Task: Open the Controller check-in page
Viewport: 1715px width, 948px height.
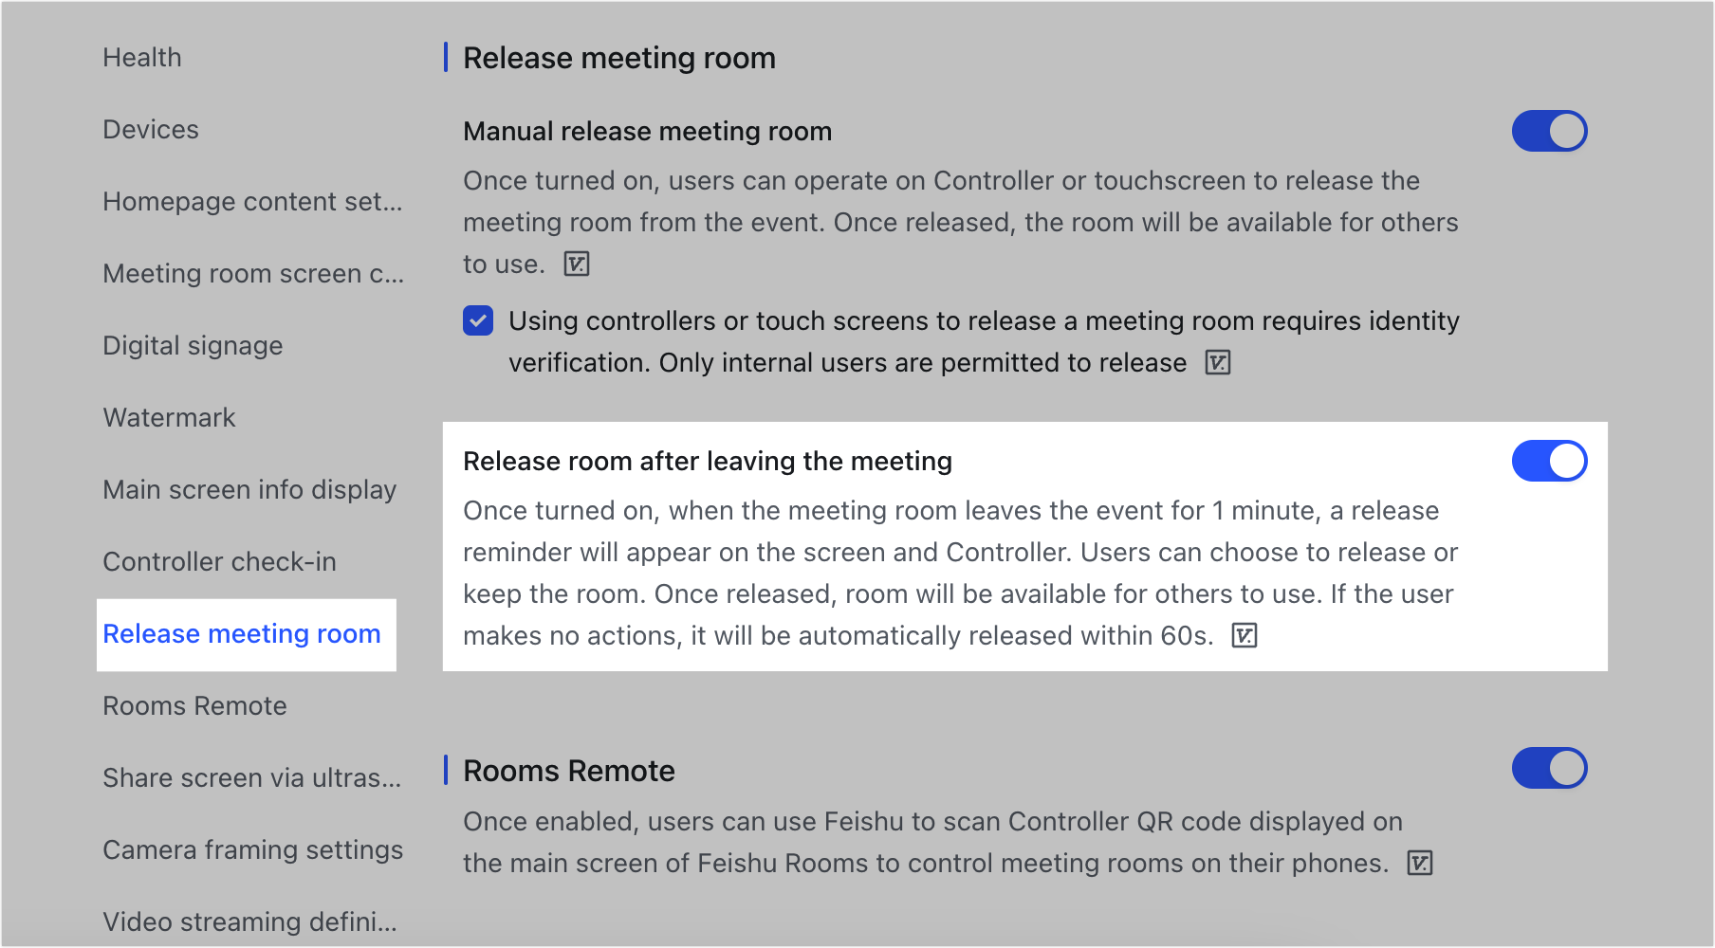Action: [x=219, y=561]
